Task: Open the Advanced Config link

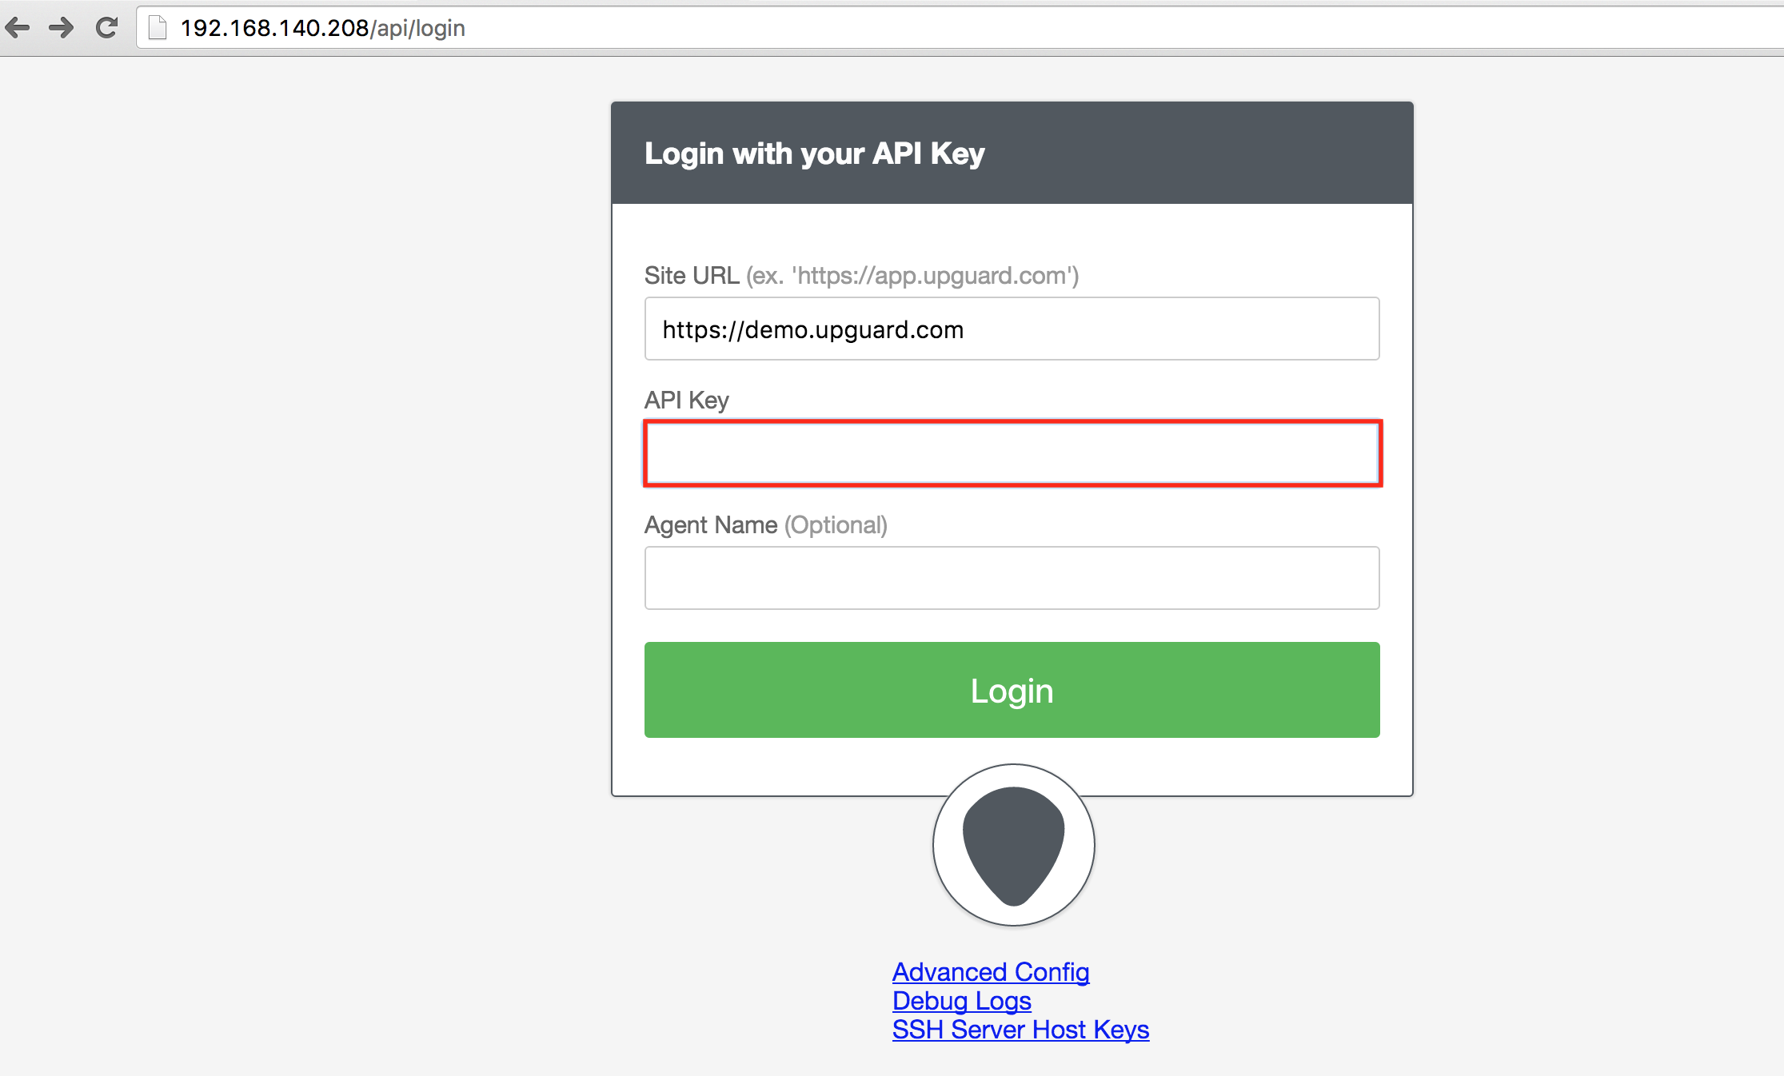Action: pos(991,972)
